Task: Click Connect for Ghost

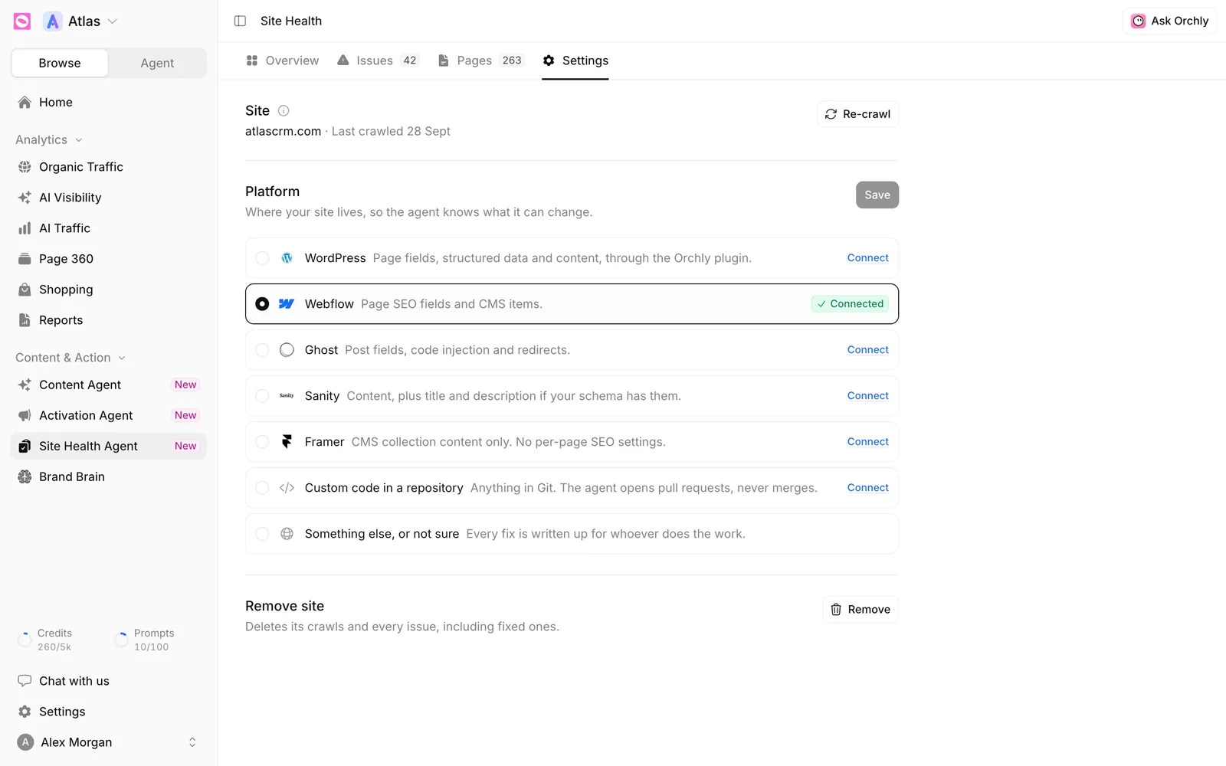Action: click(x=868, y=350)
